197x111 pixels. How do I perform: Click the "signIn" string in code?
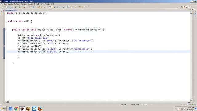(x=51, y=52)
